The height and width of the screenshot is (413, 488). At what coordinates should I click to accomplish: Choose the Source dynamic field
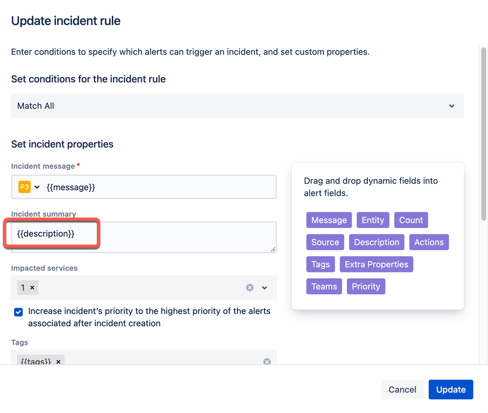(x=325, y=242)
